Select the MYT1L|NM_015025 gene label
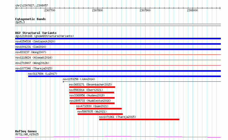The image size is (228, 140). pyautogui.click(x=27, y=134)
